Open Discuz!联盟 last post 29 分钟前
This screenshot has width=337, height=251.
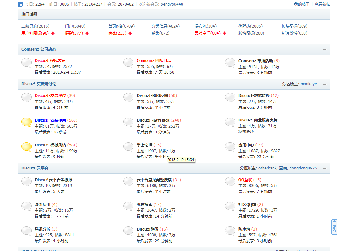(x=164, y=241)
